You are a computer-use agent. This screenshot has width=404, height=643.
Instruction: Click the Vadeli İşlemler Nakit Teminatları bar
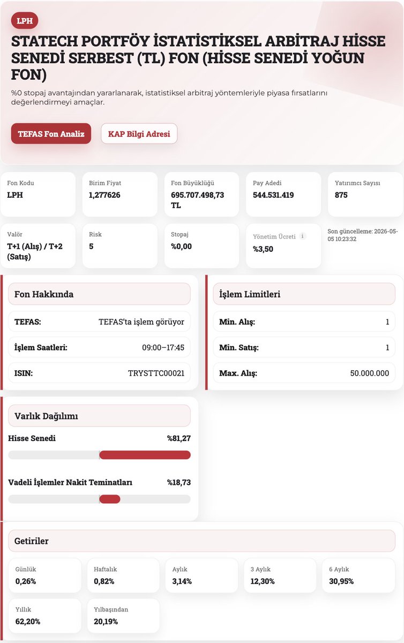coord(99,499)
